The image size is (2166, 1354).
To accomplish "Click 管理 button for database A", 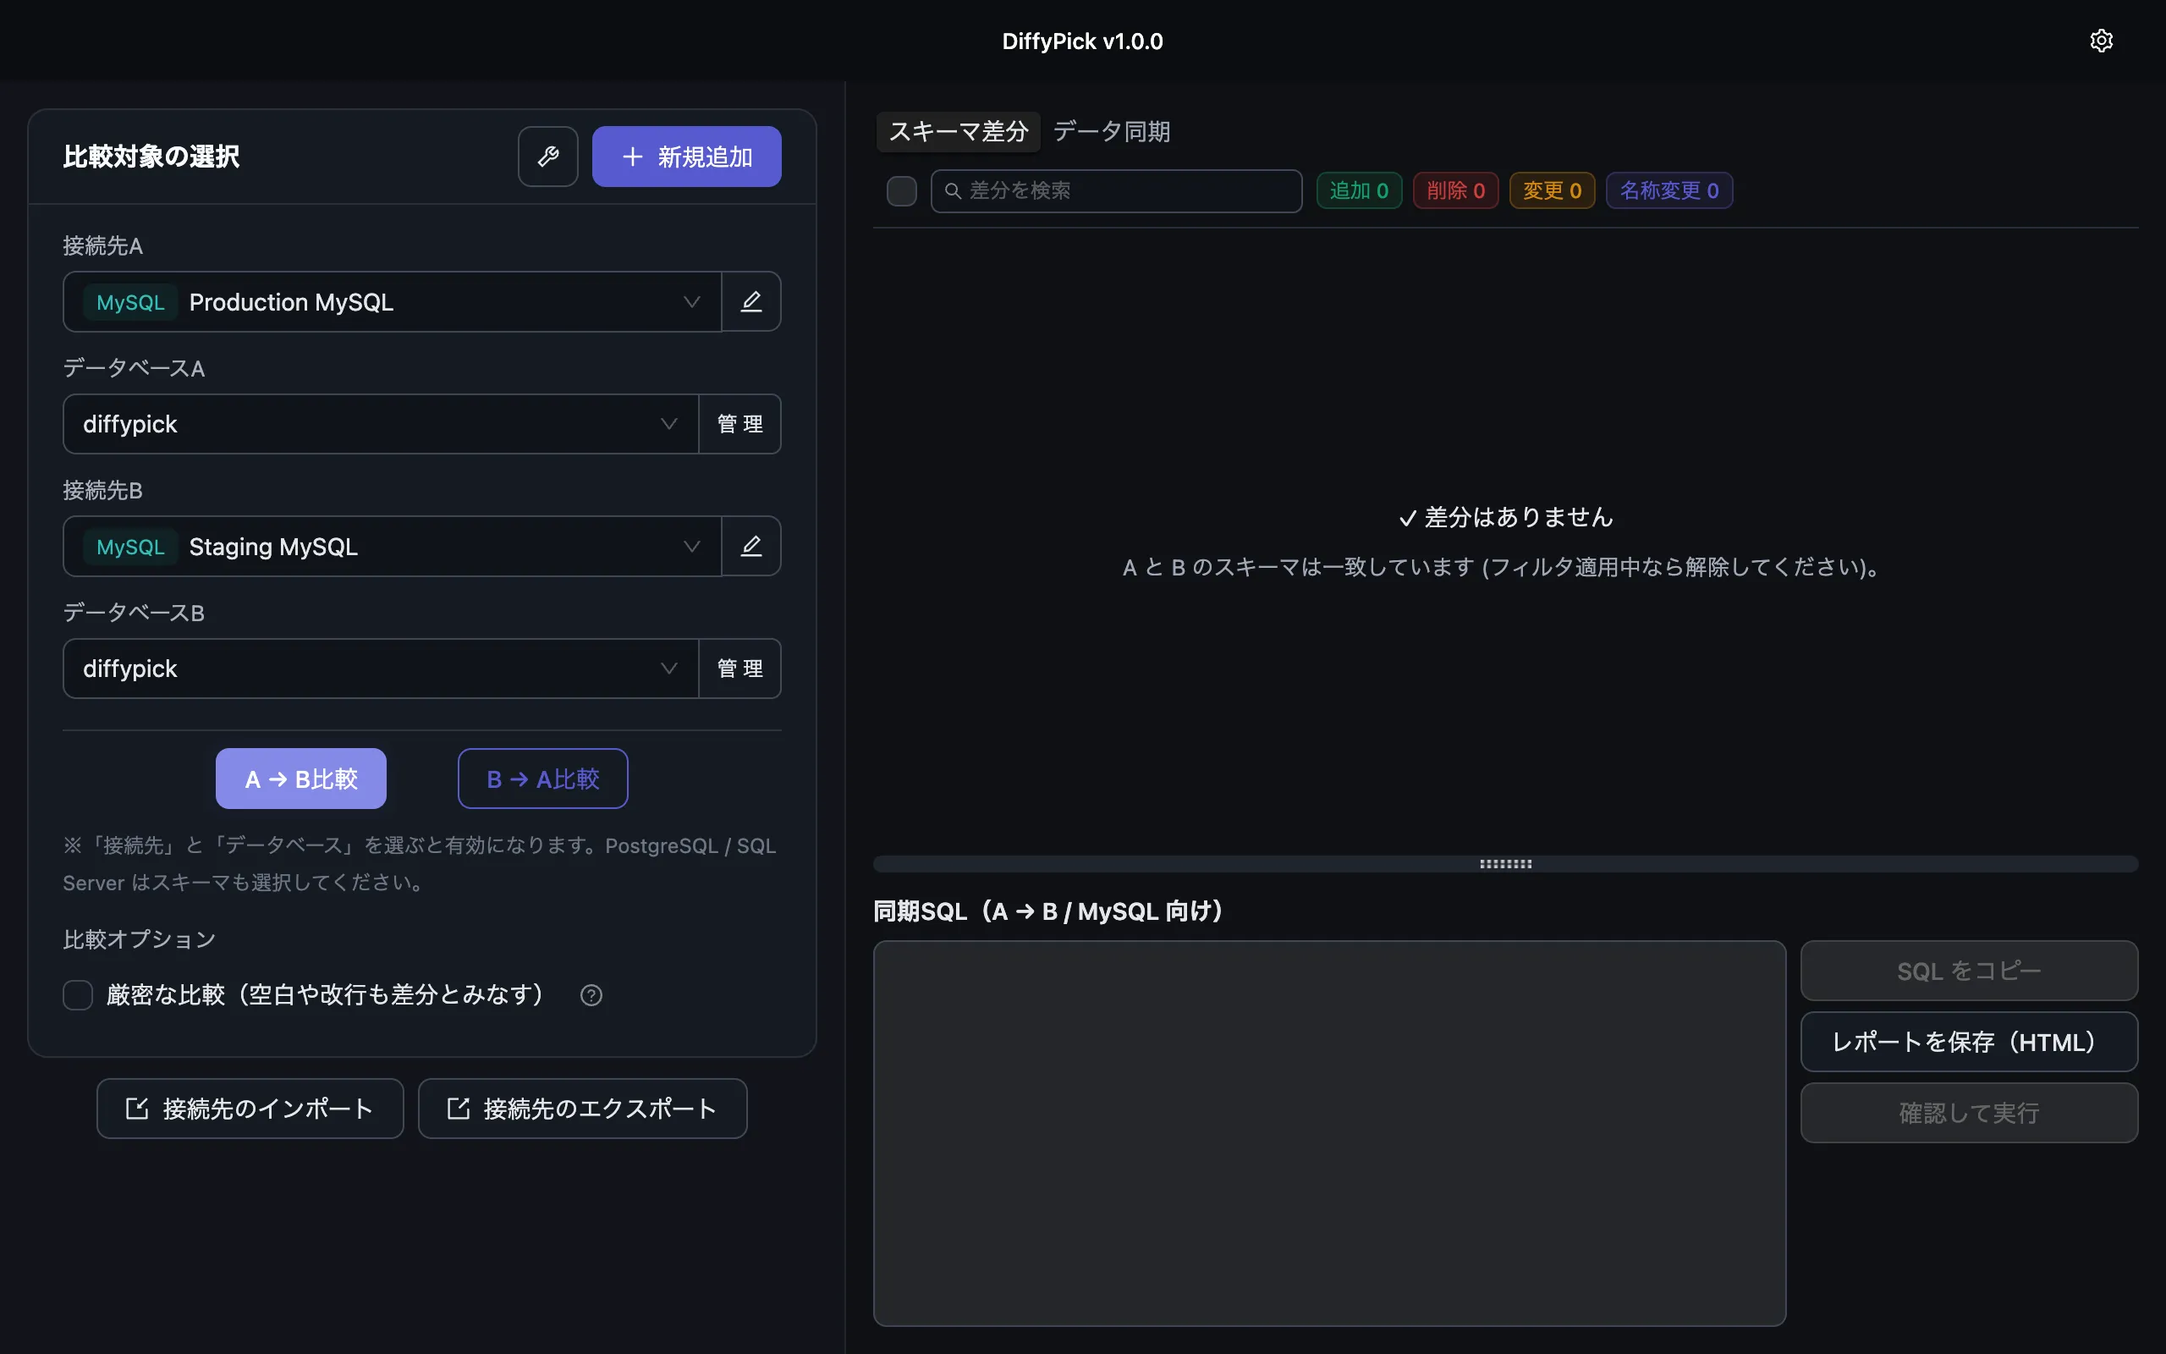I will [740, 424].
